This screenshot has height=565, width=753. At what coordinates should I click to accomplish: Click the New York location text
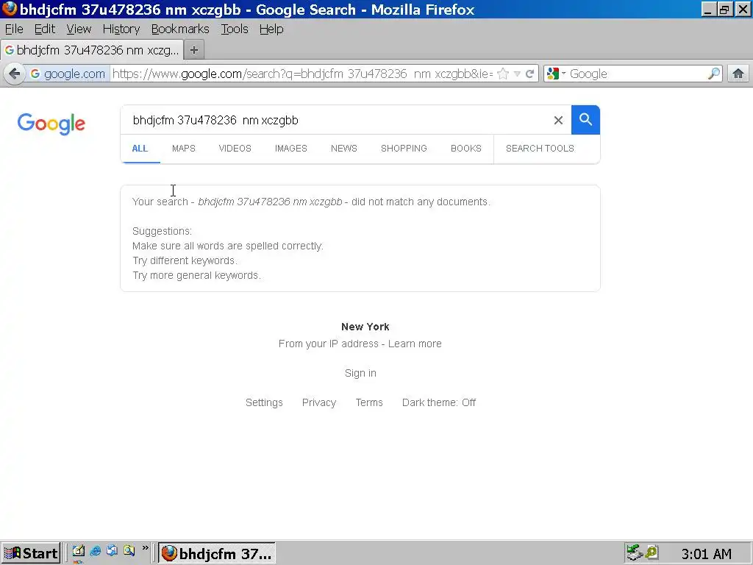(x=365, y=327)
